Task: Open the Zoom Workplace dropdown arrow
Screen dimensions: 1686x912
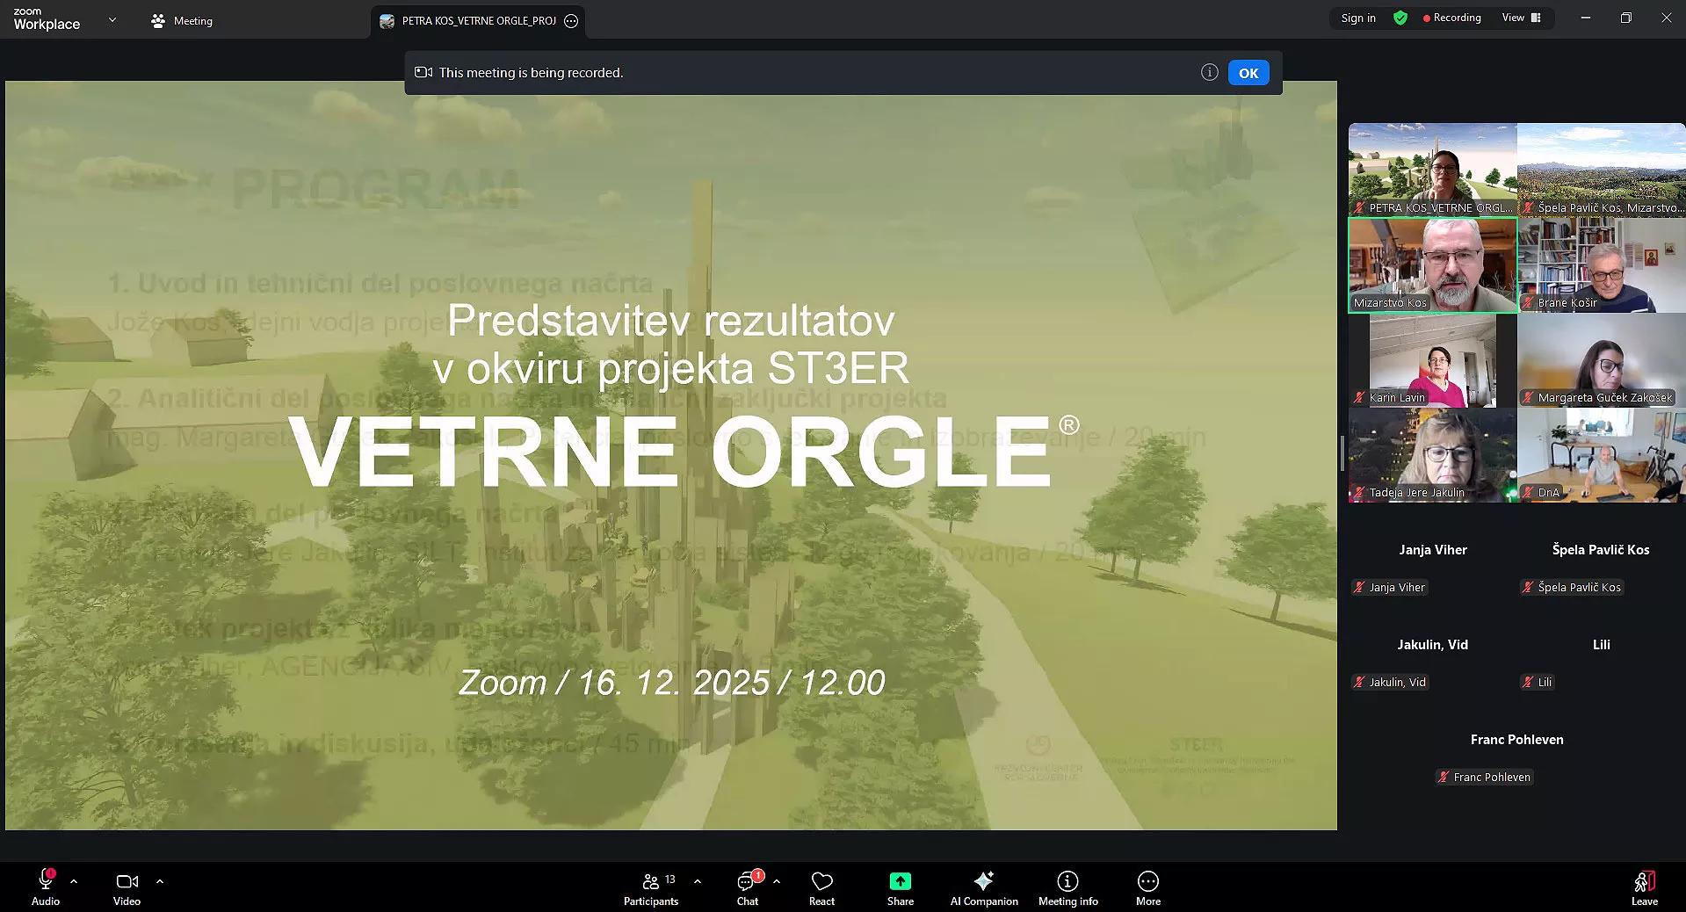Action: coord(112,19)
